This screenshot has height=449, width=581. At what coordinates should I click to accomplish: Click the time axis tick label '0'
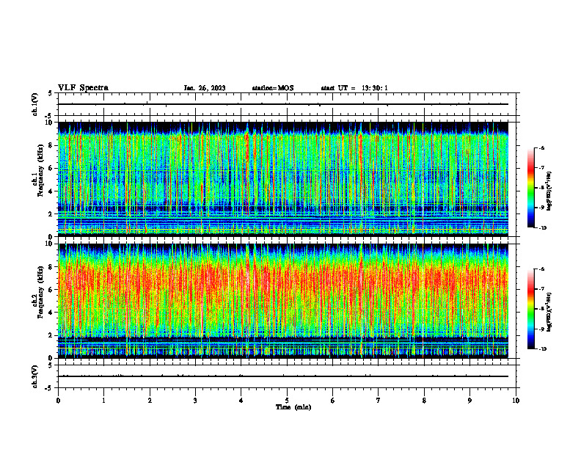[x=58, y=401]
